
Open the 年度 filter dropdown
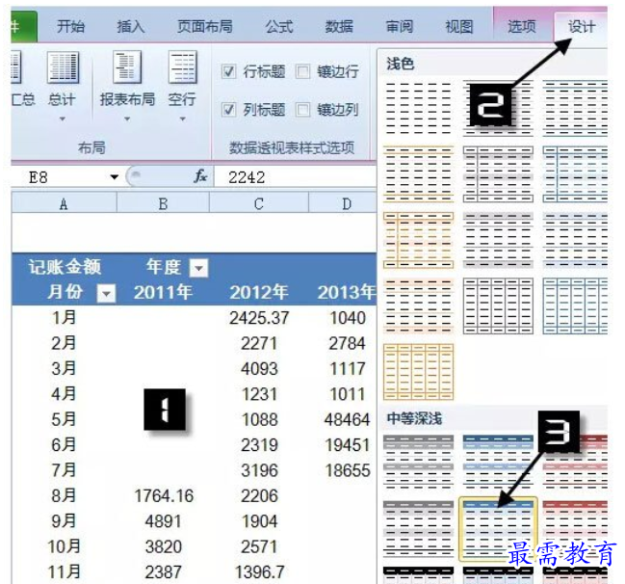198,268
